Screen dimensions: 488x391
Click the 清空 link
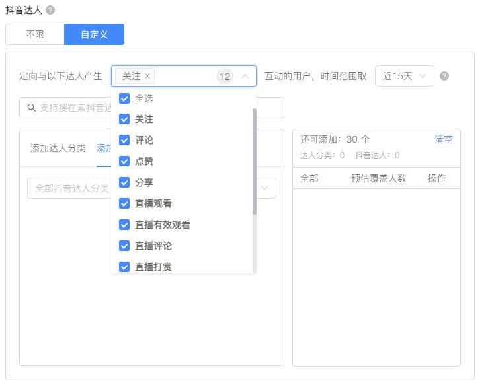click(x=444, y=139)
